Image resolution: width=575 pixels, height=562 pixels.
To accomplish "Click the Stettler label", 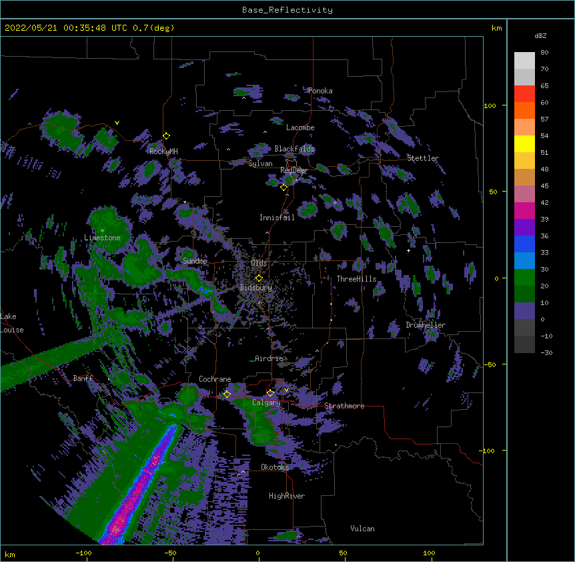I will (x=423, y=158).
